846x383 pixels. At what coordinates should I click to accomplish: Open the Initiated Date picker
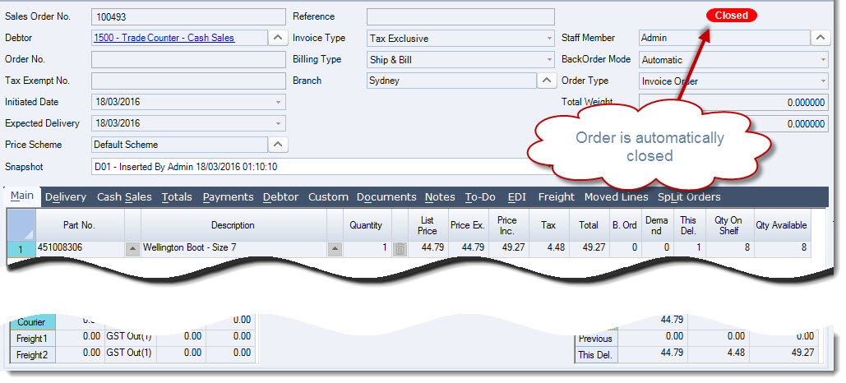[279, 102]
